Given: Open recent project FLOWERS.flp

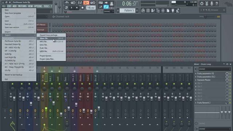Looking at the screenshot, I should click(19, 61).
